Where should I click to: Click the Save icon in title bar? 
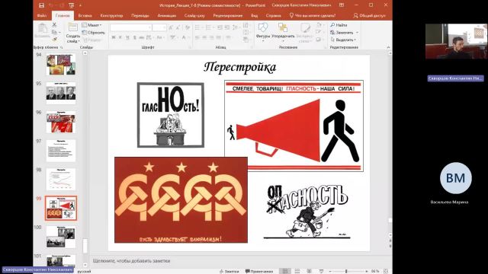tap(41, 5)
